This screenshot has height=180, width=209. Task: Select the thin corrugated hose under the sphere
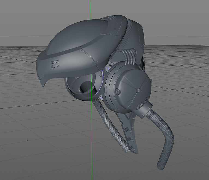(111, 125)
